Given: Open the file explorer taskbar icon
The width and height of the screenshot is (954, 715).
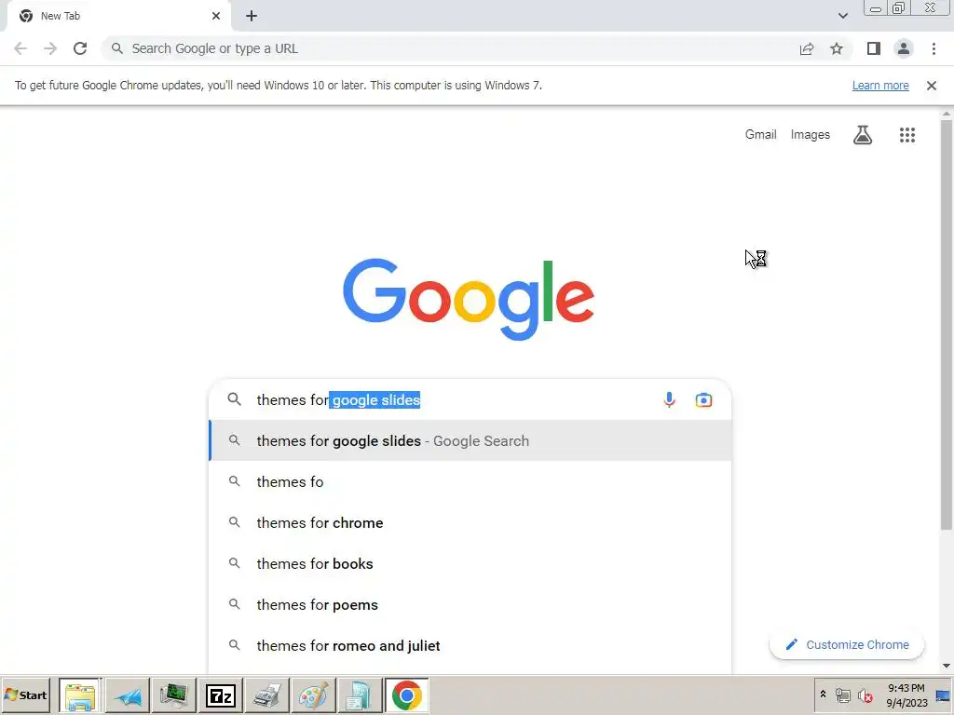Looking at the screenshot, I should point(80,695).
